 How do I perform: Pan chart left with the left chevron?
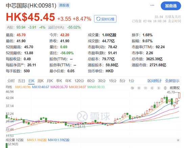[152, 88]
